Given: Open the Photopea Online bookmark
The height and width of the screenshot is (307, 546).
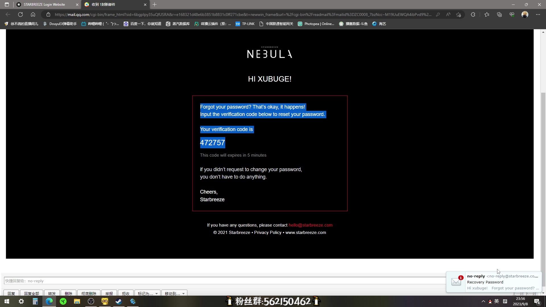Looking at the screenshot, I should [316, 24].
